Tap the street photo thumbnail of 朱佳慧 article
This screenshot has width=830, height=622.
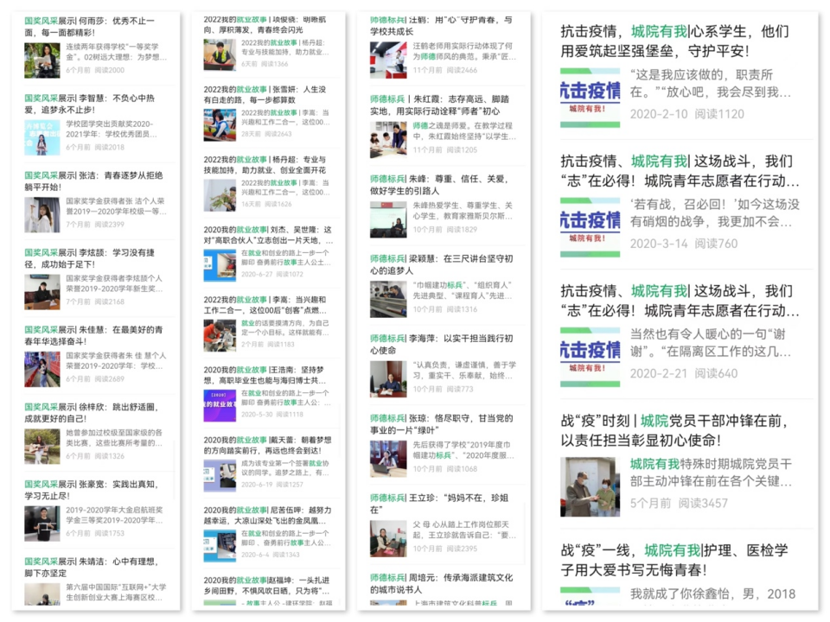pos(42,369)
